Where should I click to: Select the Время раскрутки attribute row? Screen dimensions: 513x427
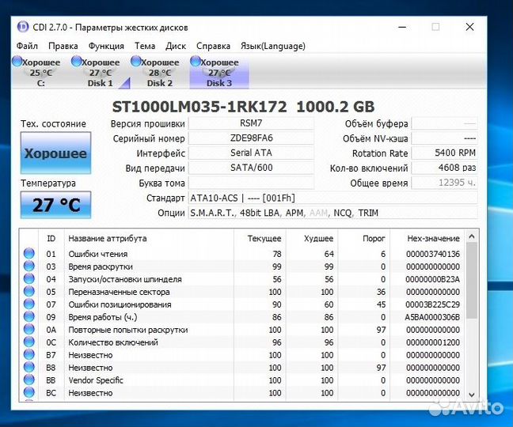pyautogui.click(x=242, y=266)
